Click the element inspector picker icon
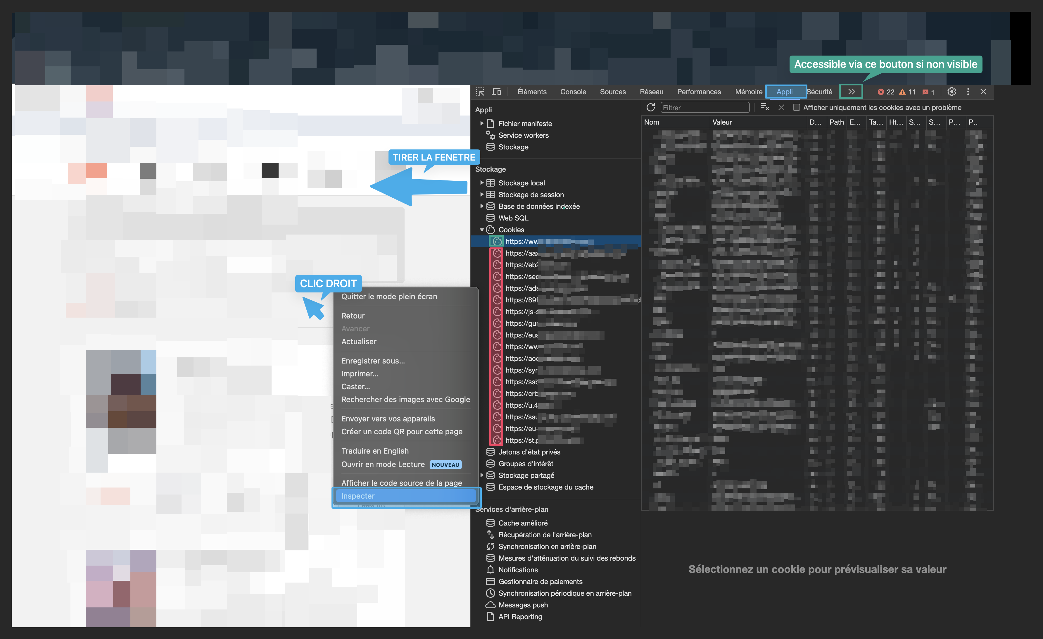This screenshot has width=1043, height=639. pyautogui.click(x=480, y=92)
